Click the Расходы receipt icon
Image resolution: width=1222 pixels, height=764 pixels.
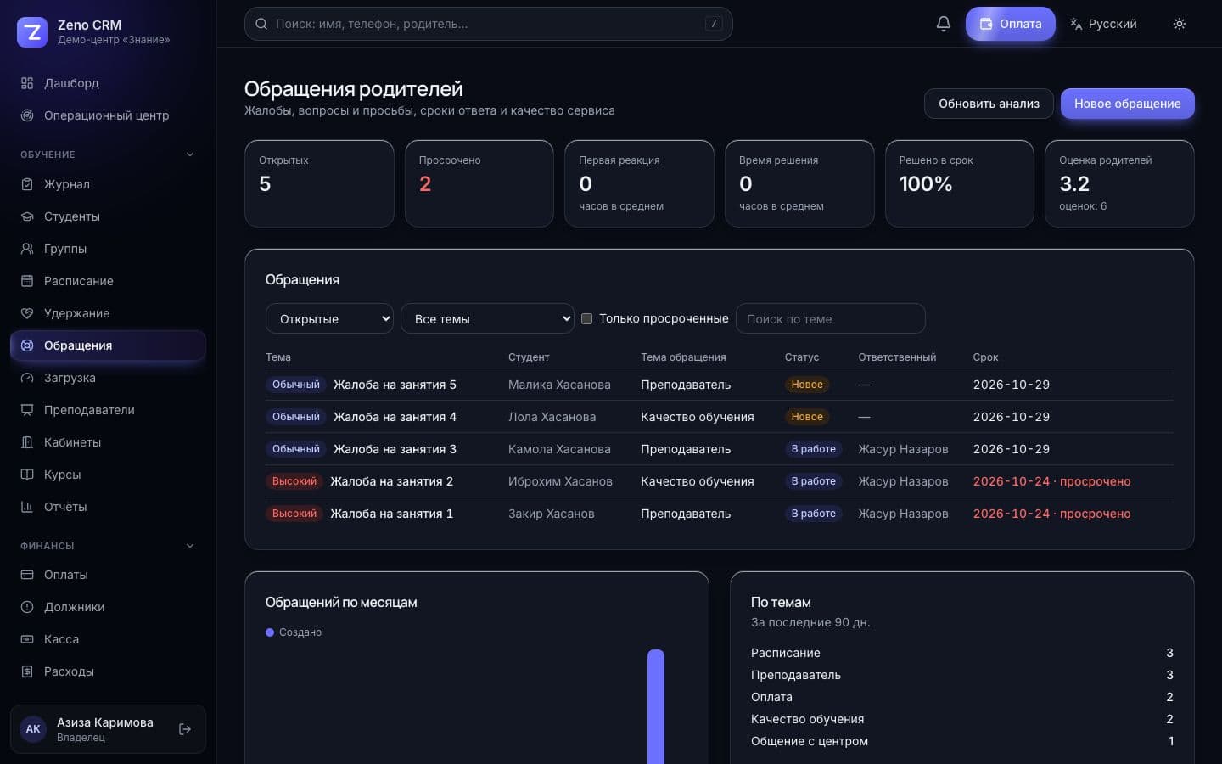tap(27, 671)
